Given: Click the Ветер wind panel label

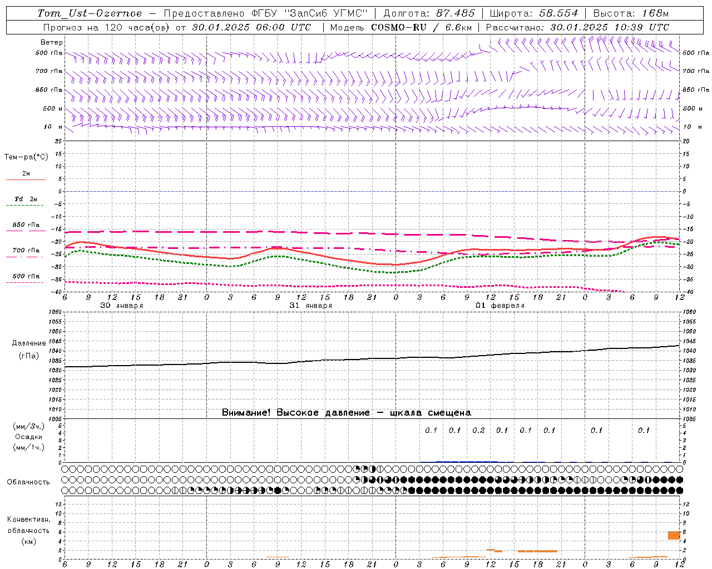Looking at the screenshot, I should pyautogui.click(x=52, y=42).
